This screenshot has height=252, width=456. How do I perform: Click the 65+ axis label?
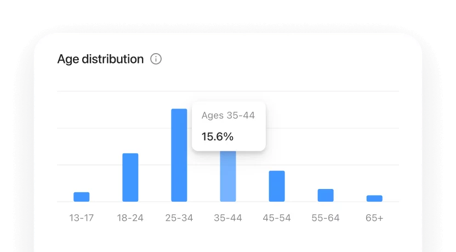pos(374,218)
